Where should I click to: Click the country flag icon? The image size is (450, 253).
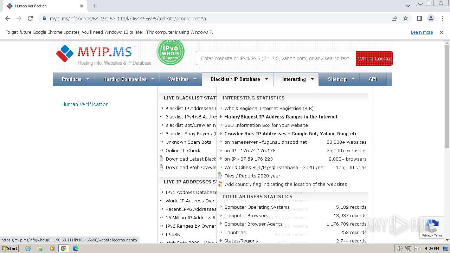point(220,184)
